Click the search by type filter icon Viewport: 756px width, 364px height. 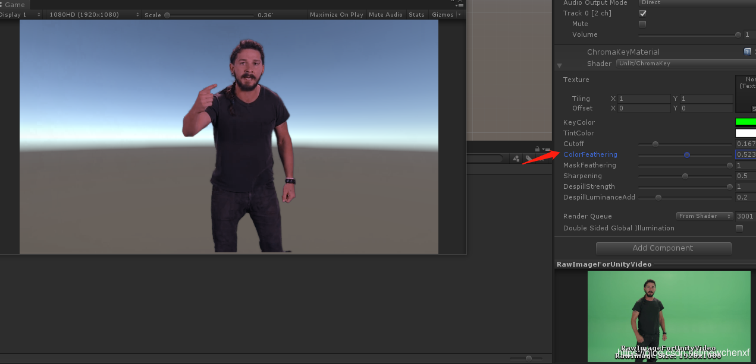click(516, 159)
